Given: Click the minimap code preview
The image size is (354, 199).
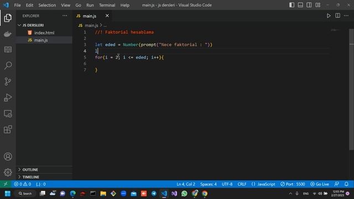Looking at the screenshot, I should point(335,30).
